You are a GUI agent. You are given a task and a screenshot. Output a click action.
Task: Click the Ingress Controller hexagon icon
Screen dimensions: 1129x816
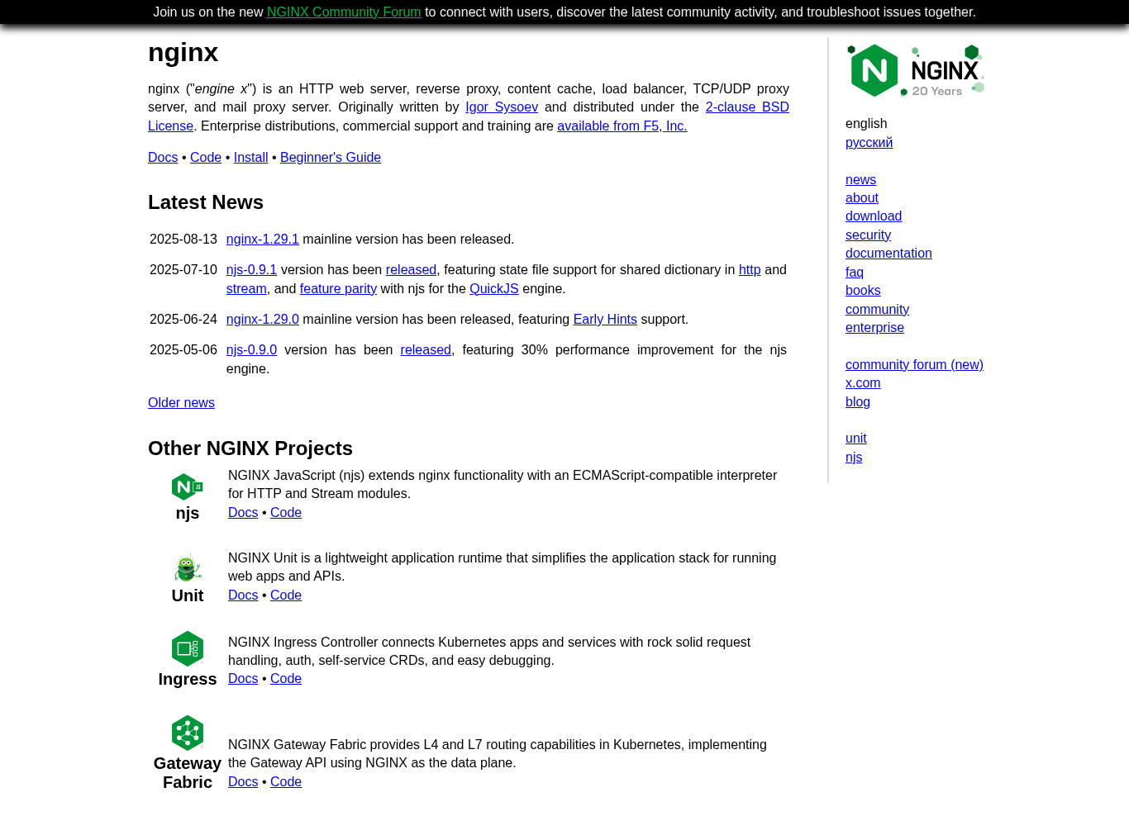188,648
